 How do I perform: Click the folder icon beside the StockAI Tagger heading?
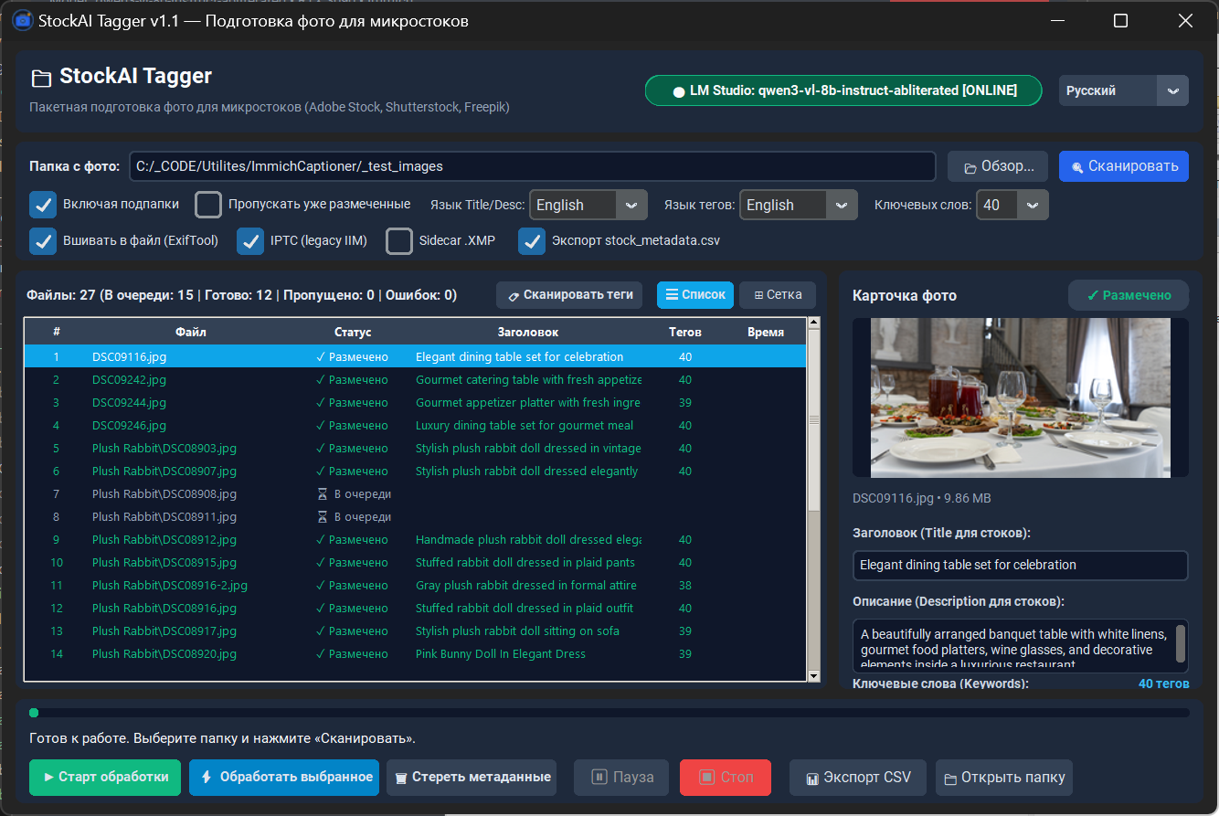[x=40, y=78]
